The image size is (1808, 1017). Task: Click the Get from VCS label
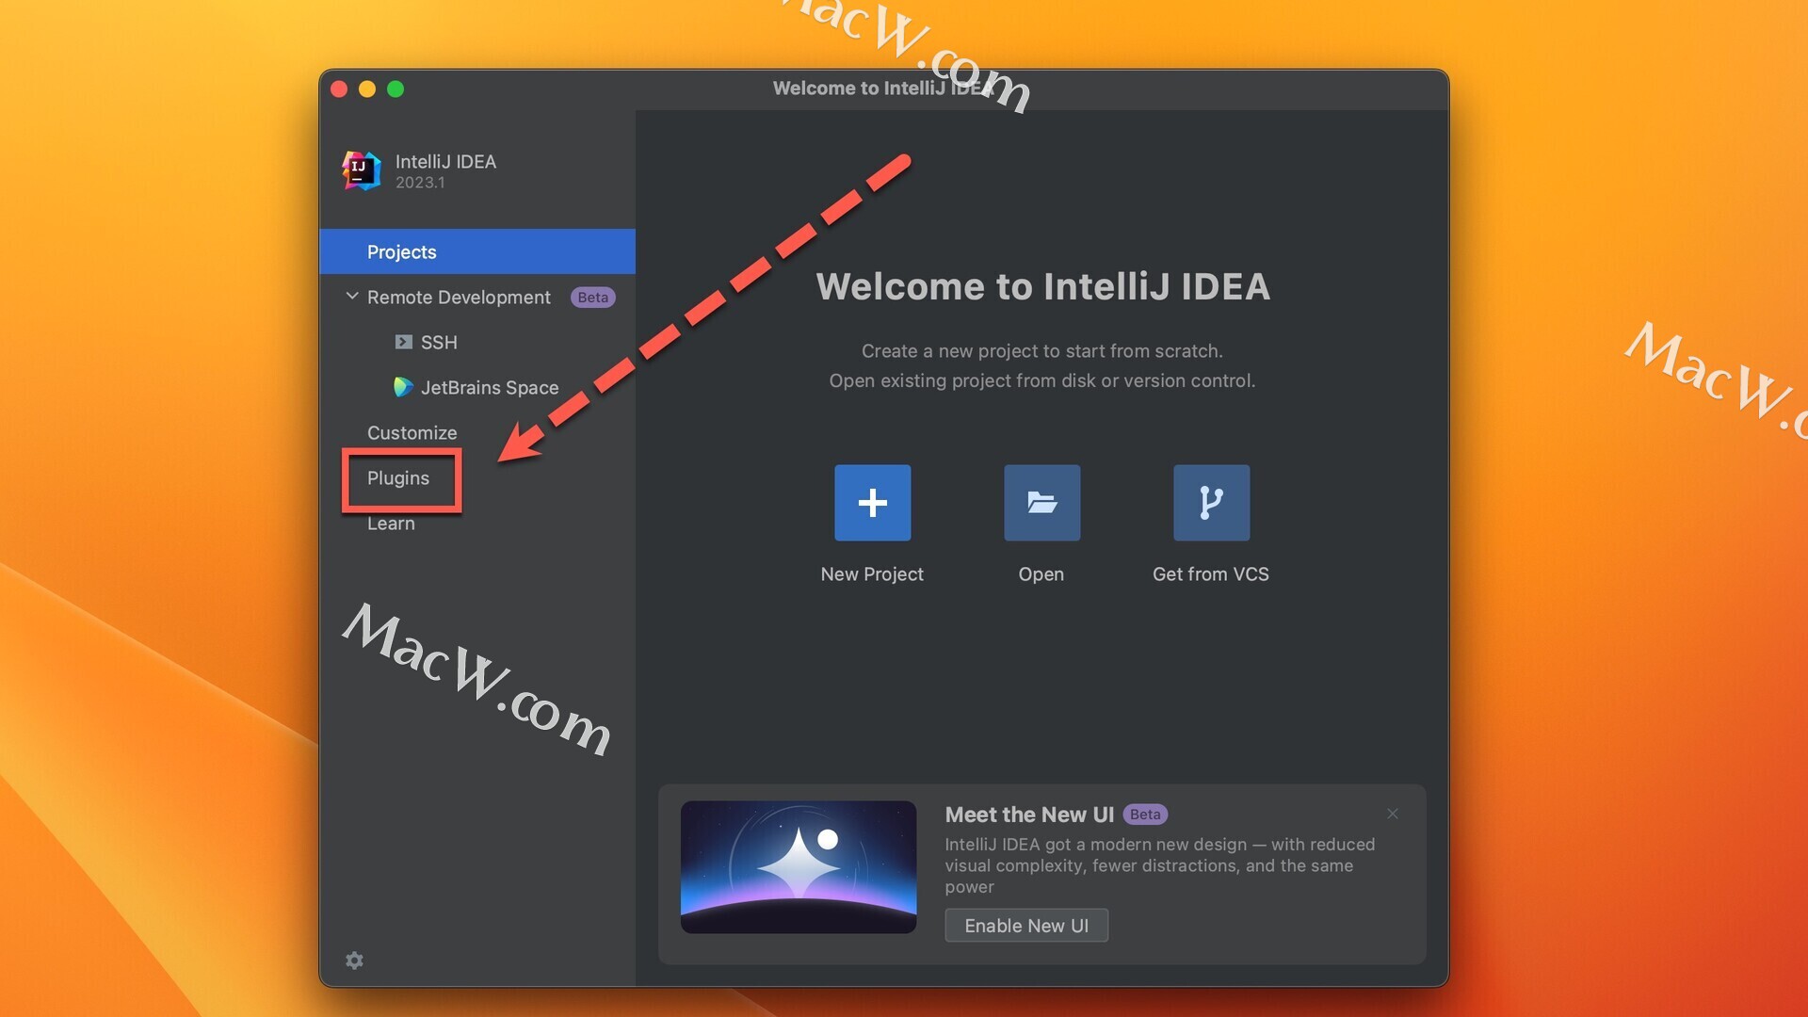[x=1211, y=573]
